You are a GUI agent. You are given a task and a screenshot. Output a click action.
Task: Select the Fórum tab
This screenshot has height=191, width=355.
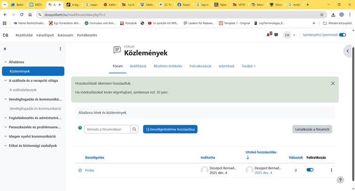pos(117,66)
